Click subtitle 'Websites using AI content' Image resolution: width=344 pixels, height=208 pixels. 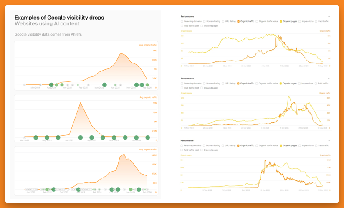click(x=47, y=24)
